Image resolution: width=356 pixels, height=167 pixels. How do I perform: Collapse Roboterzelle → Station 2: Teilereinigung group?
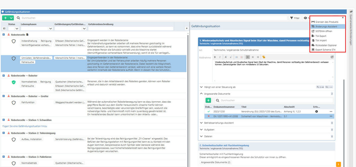pyautogui.click(x=4, y=133)
